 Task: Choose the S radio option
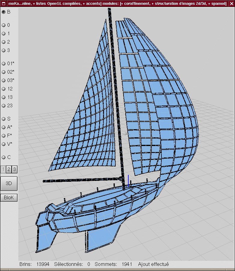coord(4,119)
